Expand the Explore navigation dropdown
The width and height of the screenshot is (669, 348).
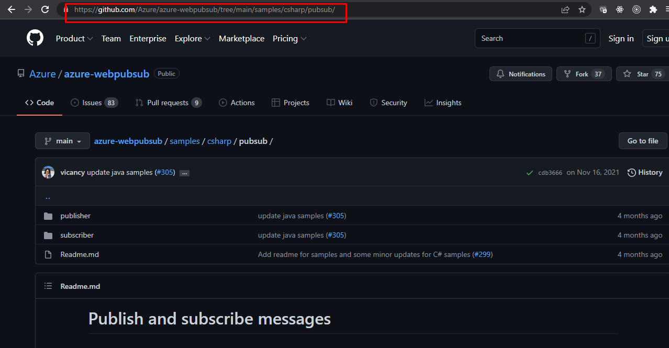192,39
